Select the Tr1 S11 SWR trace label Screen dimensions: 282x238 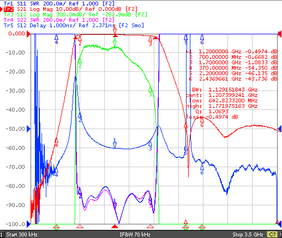(x=59, y=3)
